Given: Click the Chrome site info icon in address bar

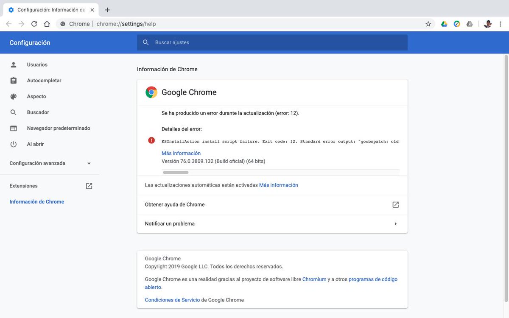Looking at the screenshot, I should tap(63, 24).
